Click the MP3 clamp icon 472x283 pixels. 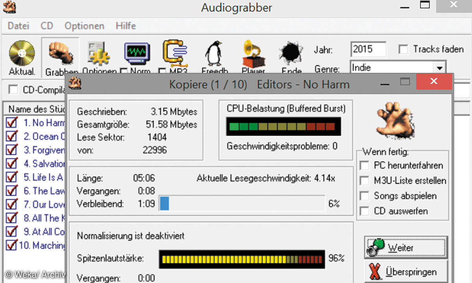click(x=176, y=53)
